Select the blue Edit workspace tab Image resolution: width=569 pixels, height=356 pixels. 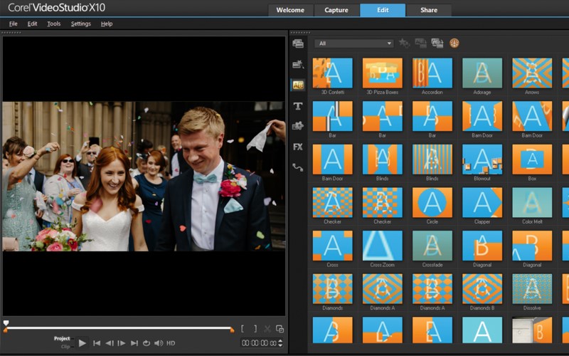click(383, 10)
